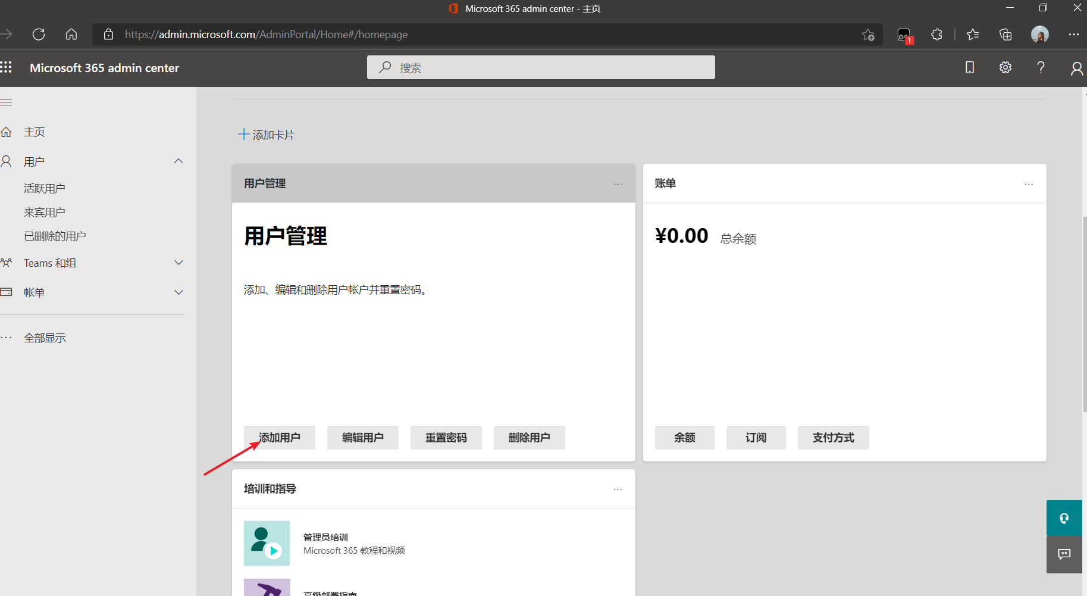Open more options on 用户管理 card

(618, 184)
